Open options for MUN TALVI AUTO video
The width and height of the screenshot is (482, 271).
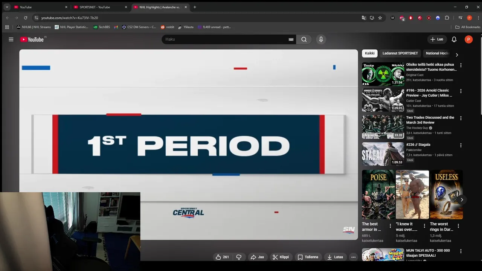click(x=461, y=251)
